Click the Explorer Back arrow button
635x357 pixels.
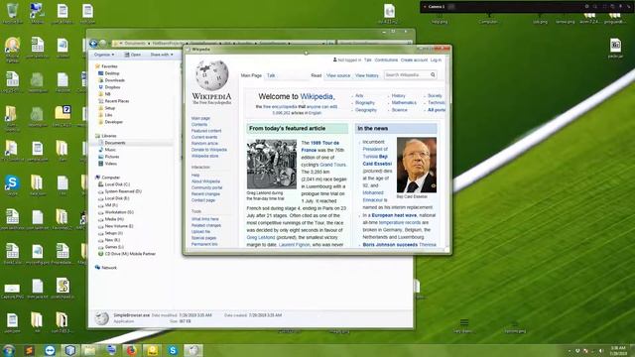(94, 44)
